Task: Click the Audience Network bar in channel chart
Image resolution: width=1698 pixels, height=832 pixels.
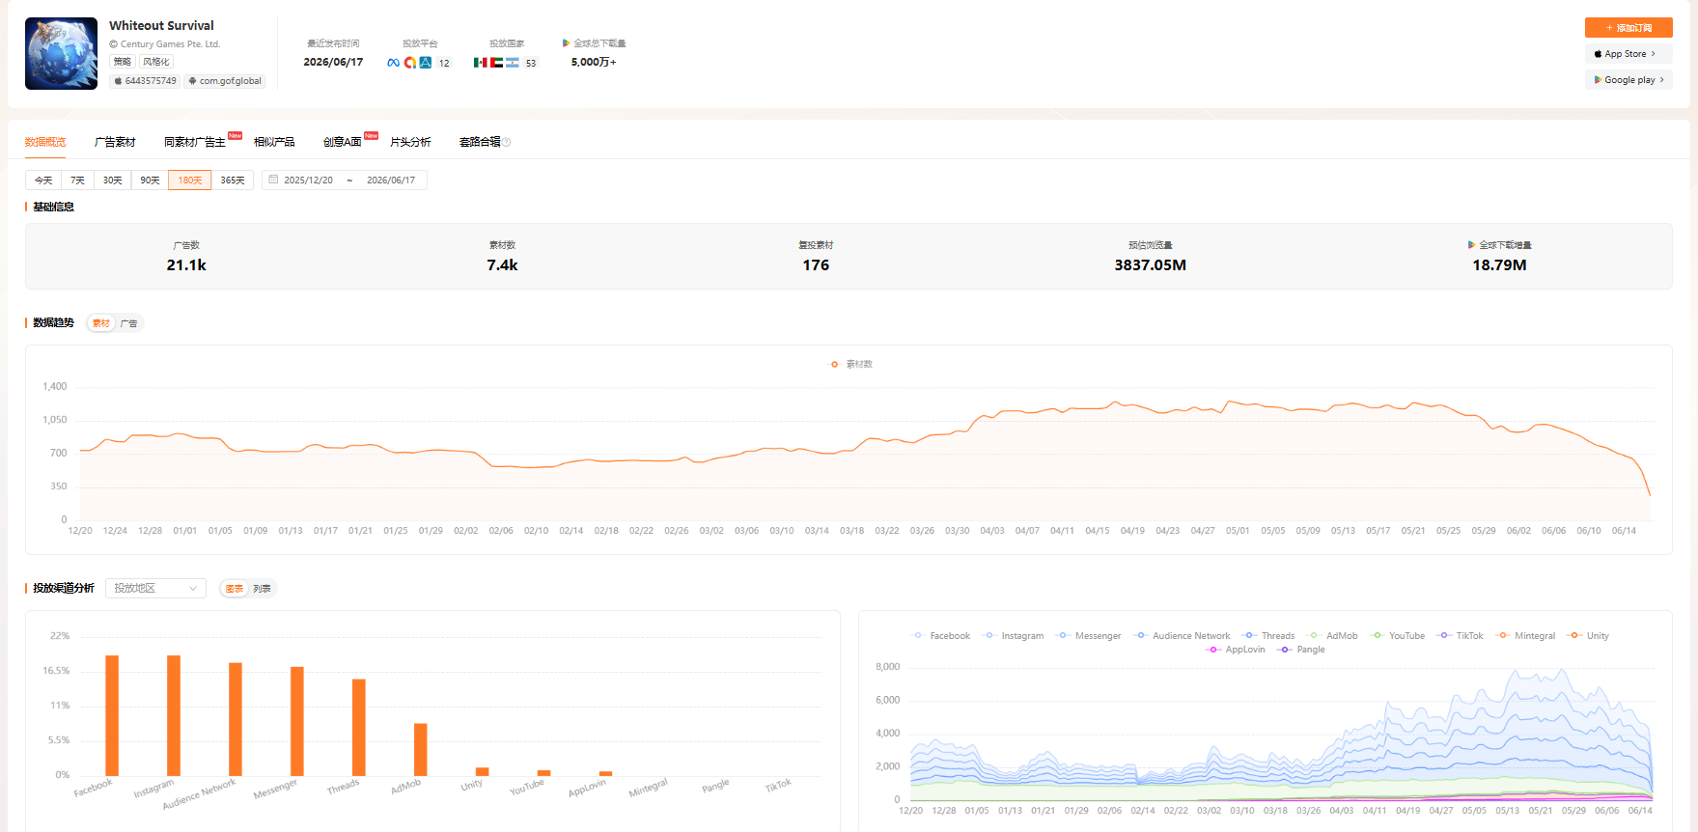Action: click(236, 719)
